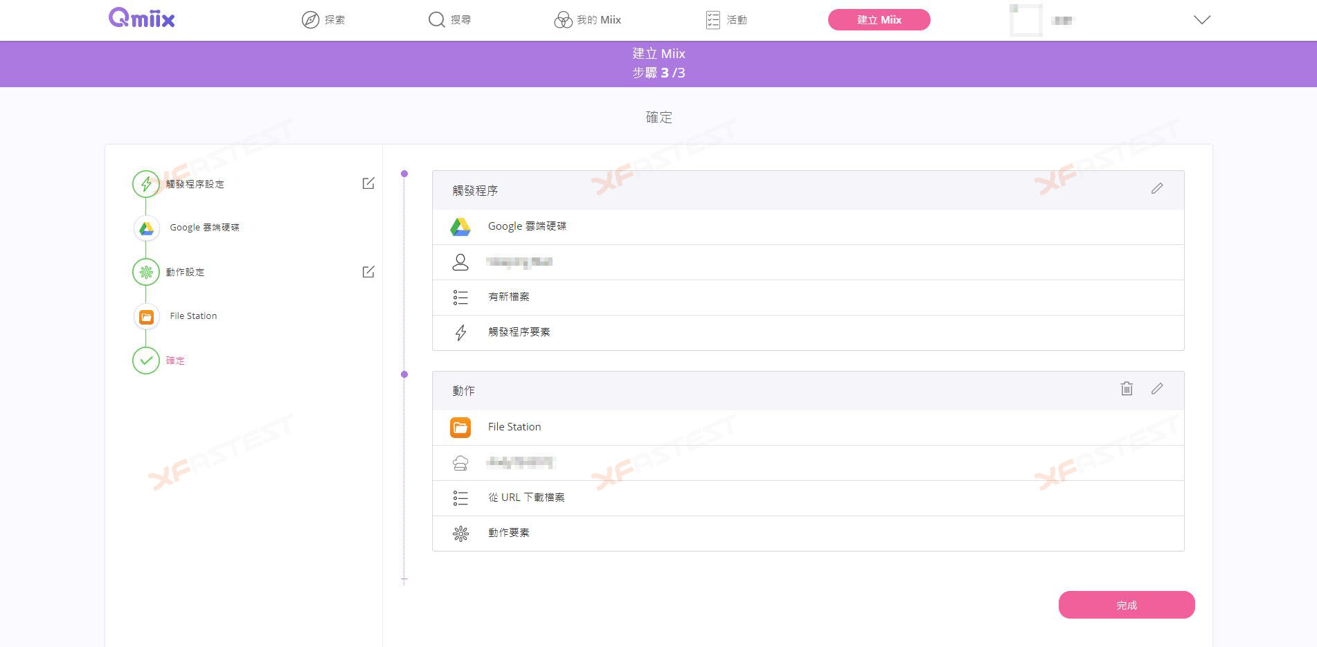Viewport: 1317px width, 647px height.
Task: Select 動作設定 step label
Action: pos(185,272)
